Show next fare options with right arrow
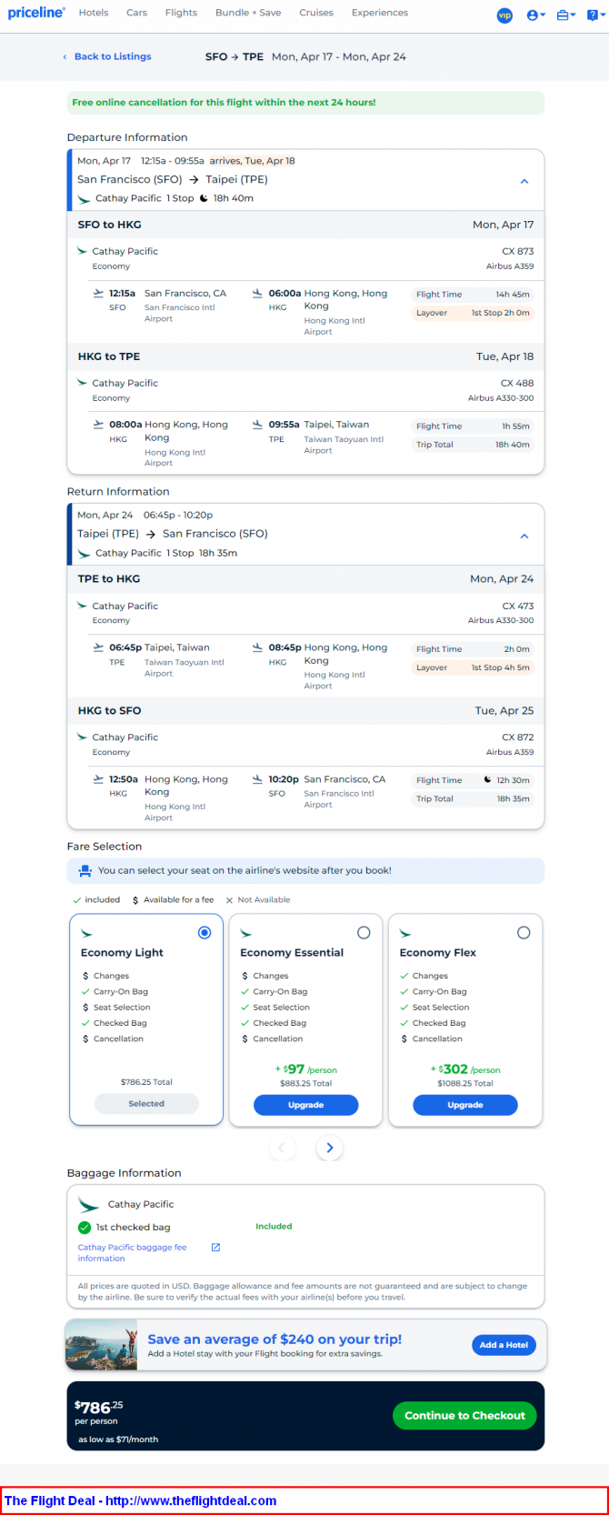This screenshot has width=609, height=1515. 330,1148
